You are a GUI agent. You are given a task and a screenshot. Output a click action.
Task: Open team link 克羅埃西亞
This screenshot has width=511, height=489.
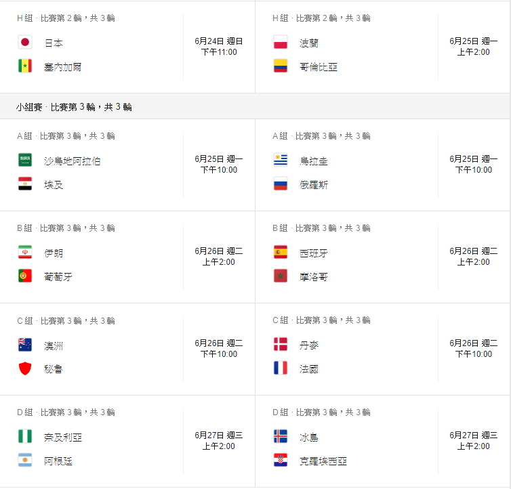(323, 461)
